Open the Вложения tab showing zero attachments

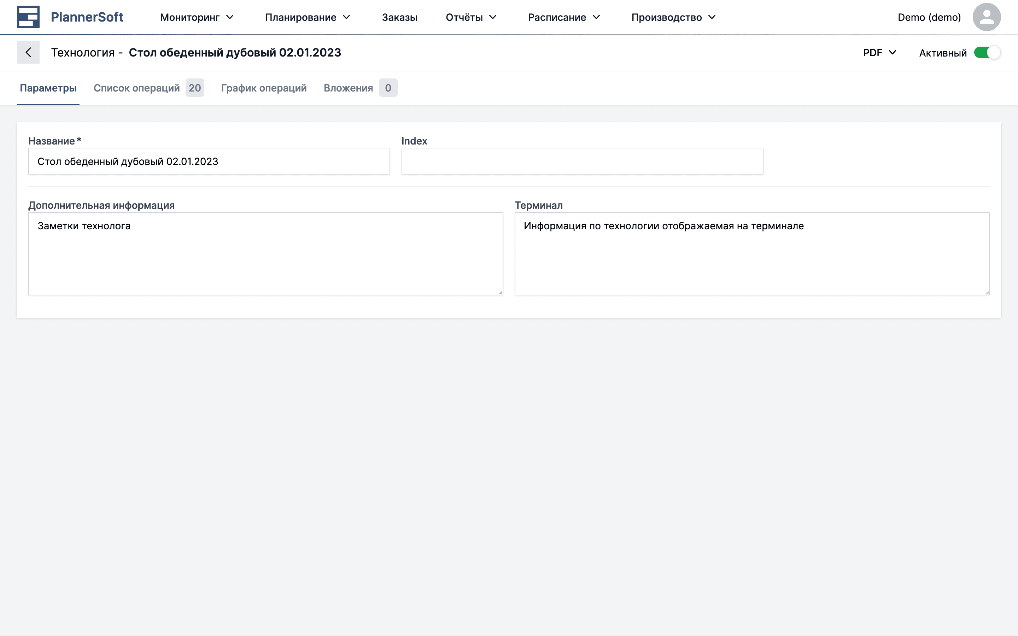tap(348, 88)
